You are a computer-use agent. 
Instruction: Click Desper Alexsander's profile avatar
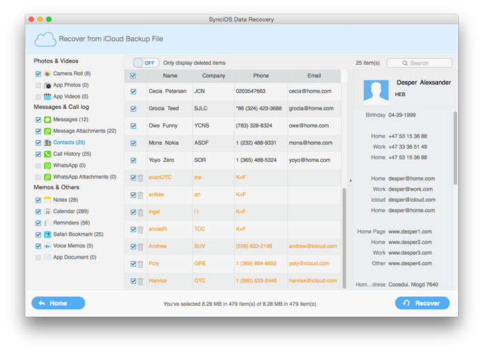coord(376,91)
